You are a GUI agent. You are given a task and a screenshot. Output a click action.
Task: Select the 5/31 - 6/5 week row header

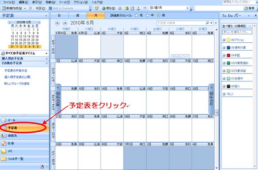[53, 47]
